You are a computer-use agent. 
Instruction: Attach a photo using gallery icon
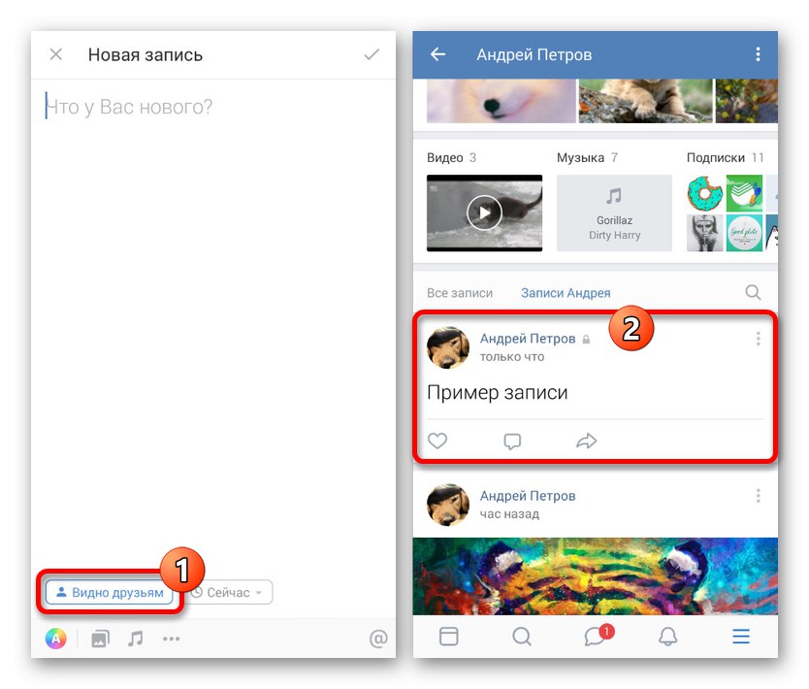point(100,639)
